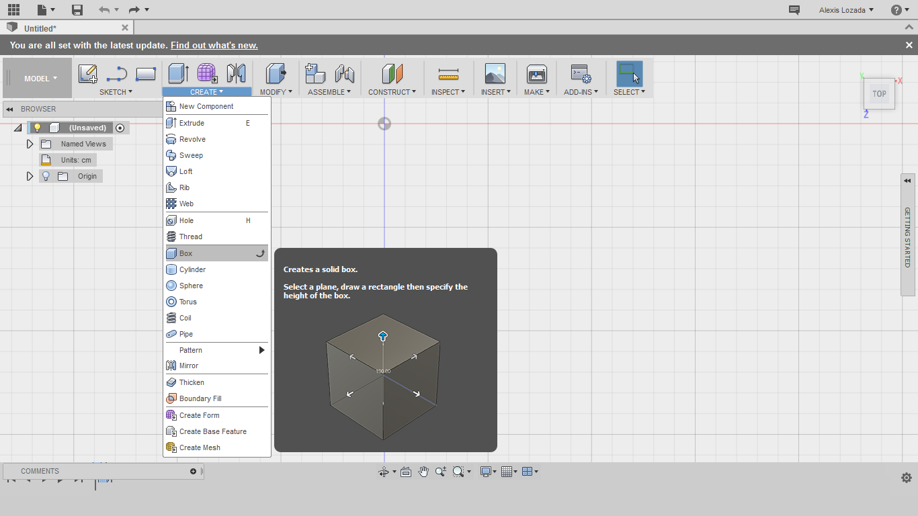Click the Extrude icon in the toolbar
This screenshot has height=516, width=918.
[178, 73]
